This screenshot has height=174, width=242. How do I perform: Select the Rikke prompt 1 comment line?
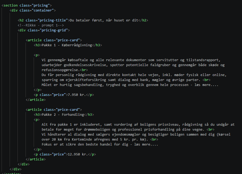coord(41,25)
